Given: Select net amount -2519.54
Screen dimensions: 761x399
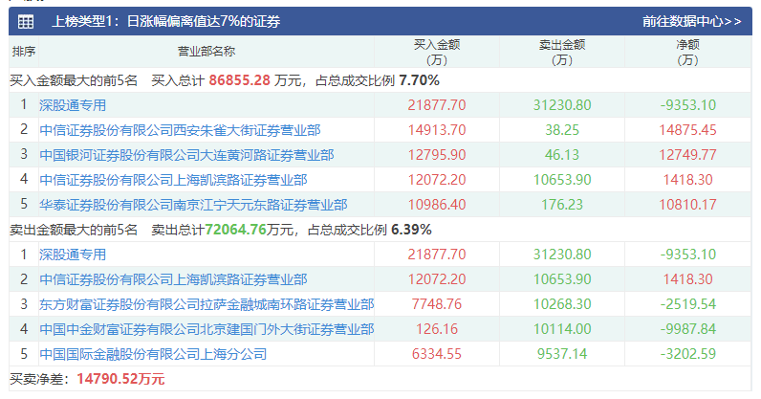Looking at the screenshot, I should (x=687, y=304).
